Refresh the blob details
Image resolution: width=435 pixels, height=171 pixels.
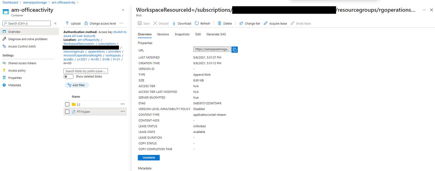pyautogui.click(x=202, y=23)
